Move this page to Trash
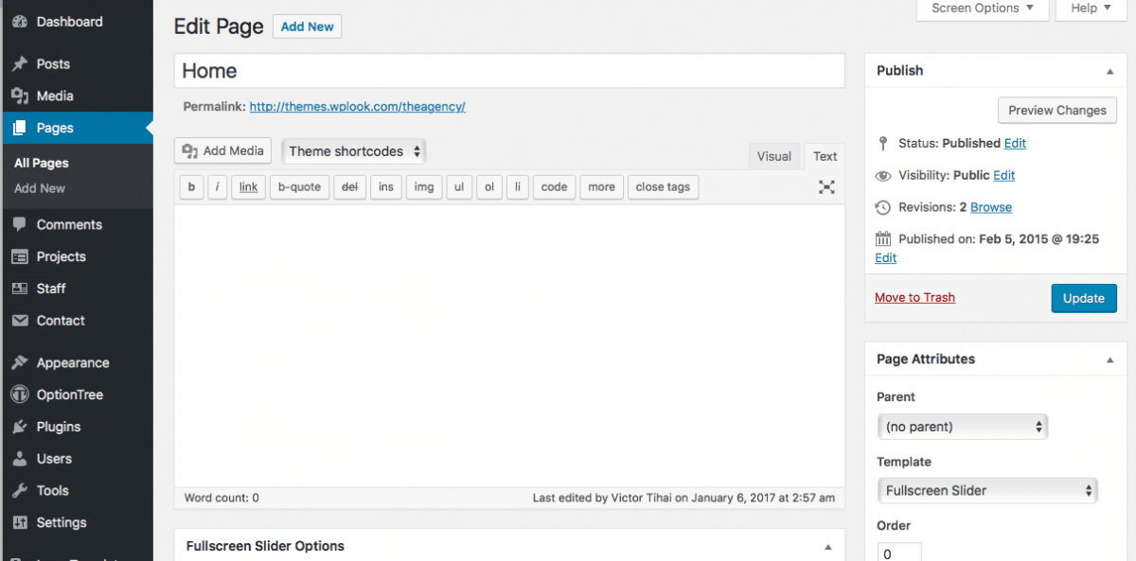This screenshot has width=1136, height=561. click(x=914, y=297)
